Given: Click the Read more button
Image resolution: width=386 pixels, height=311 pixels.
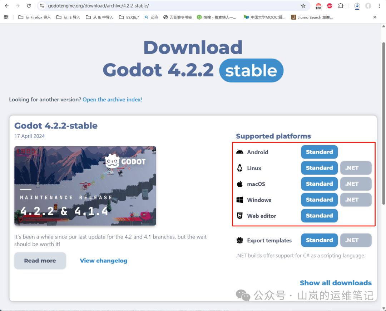Looking at the screenshot, I should tap(40, 261).
